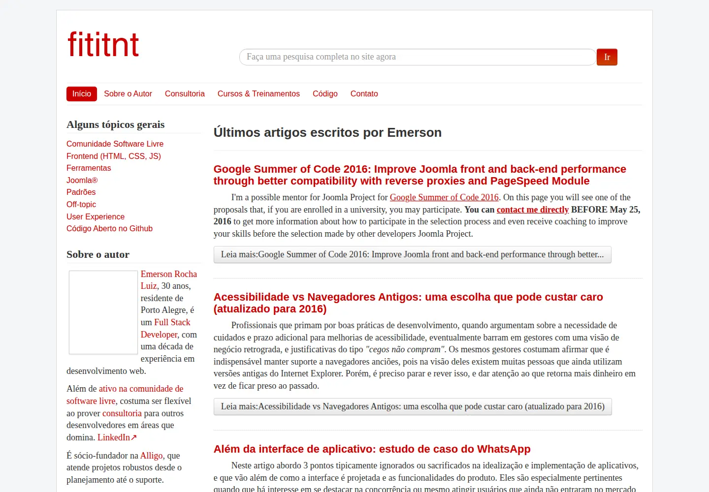The image size is (709, 492).
Task: Open the Contato menu item
Action: (x=364, y=94)
